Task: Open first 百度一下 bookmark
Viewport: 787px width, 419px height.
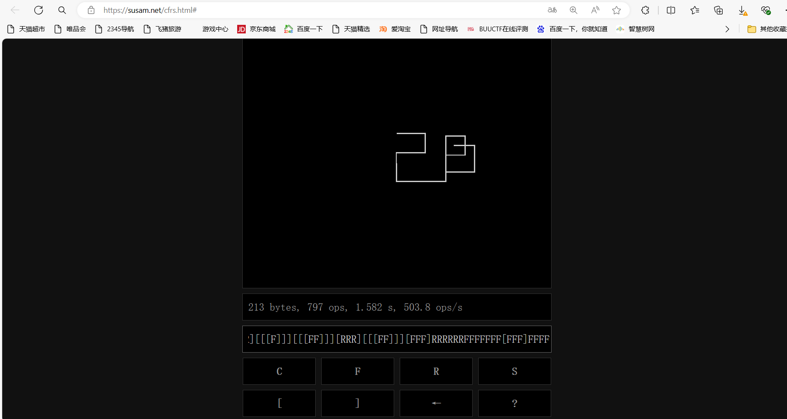Action: click(x=304, y=29)
